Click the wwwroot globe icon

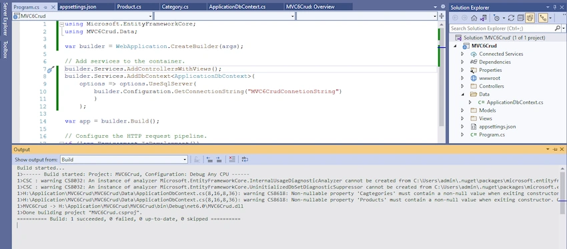click(x=474, y=78)
